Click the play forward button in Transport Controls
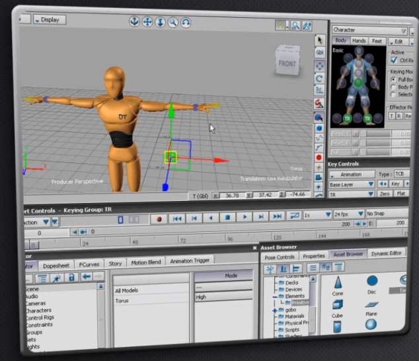Viewport: 419px width, 361px height. tap(245, 217)
